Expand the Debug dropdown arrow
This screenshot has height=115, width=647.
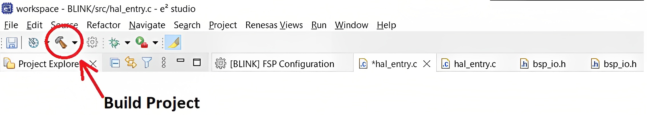[x=127, y=43]
